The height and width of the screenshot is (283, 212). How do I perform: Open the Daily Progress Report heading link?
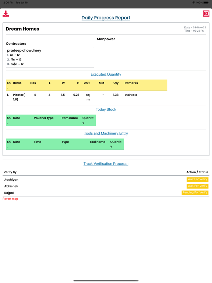pos(106,18)
